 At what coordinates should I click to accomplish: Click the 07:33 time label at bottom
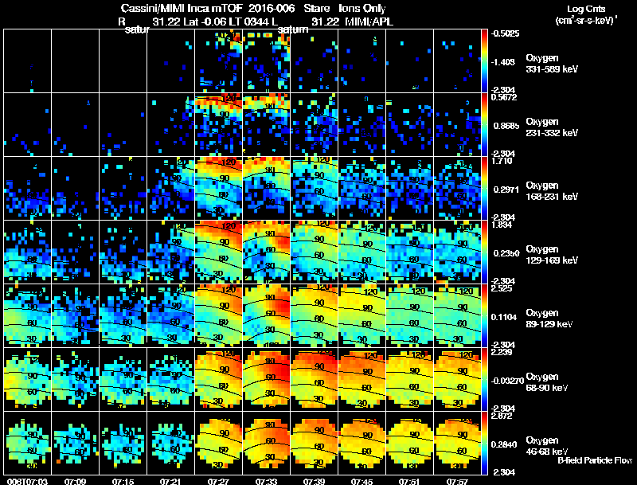coord(266,481)
